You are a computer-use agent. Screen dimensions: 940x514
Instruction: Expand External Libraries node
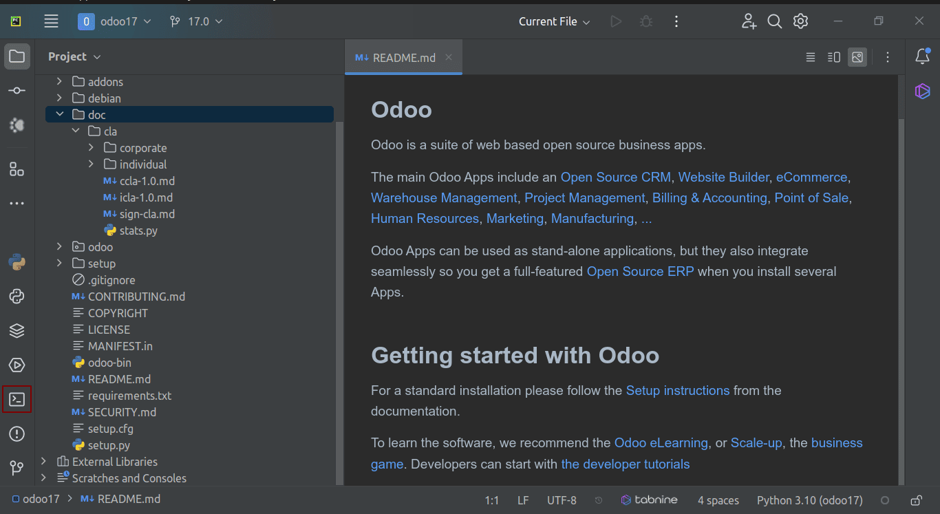click(43, 461)
